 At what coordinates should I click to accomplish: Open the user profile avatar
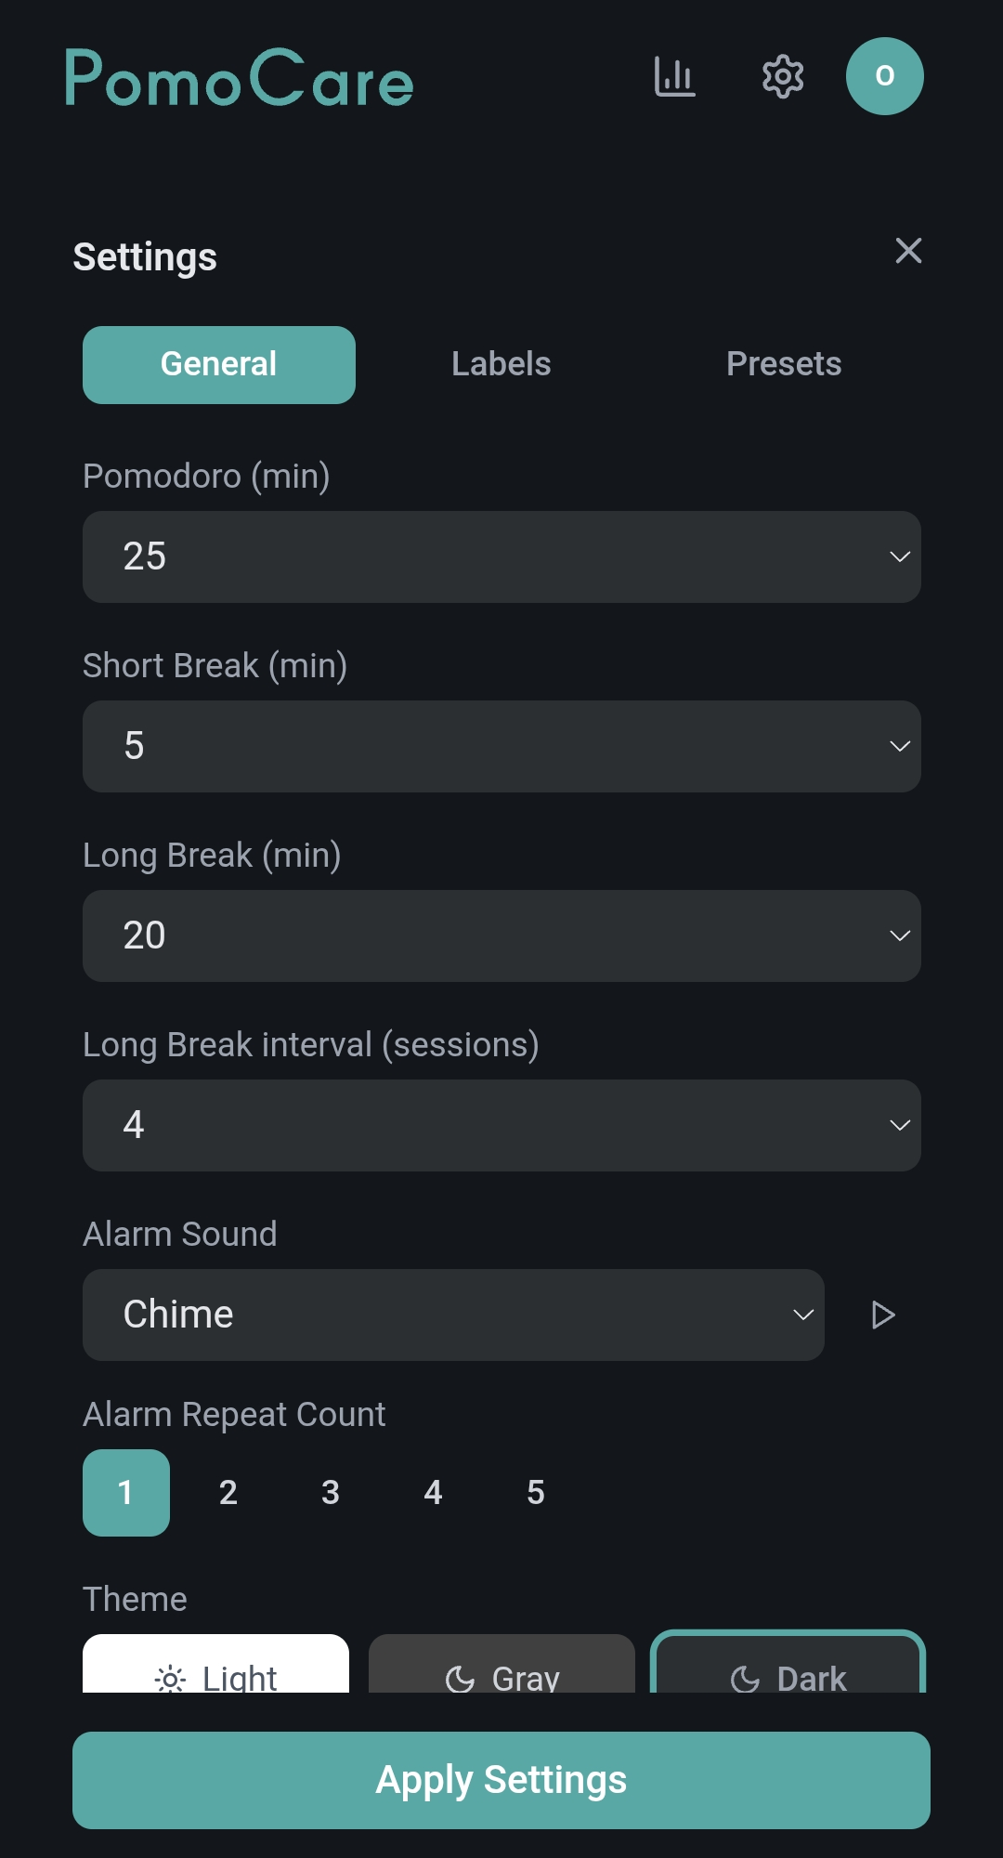coord(884,76)
